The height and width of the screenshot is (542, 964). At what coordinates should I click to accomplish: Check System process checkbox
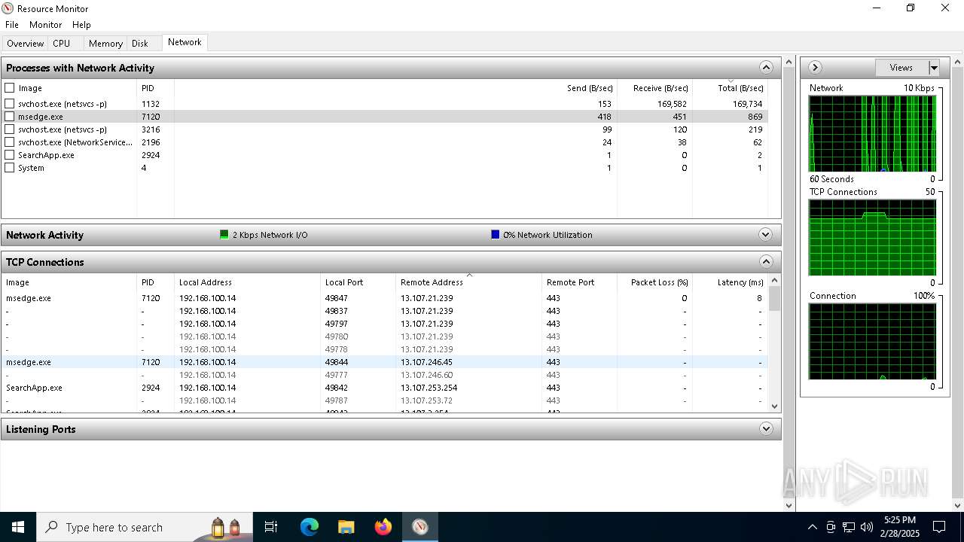(10, 168)
